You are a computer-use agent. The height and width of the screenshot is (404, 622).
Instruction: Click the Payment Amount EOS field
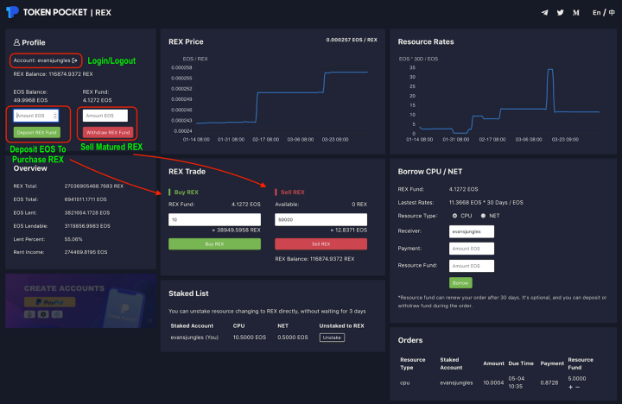[472, 249]
